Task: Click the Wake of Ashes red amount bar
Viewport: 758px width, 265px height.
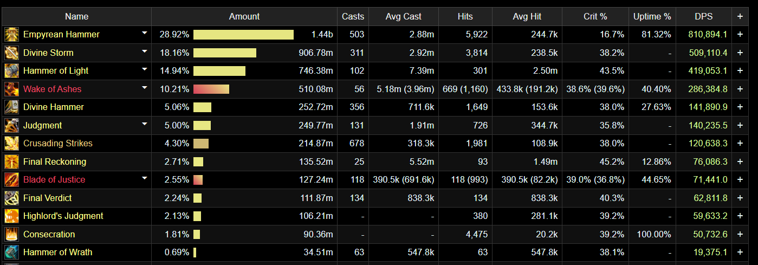Action: pyautogui.click(x=211, y=89)
